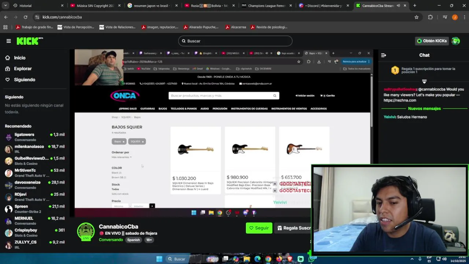Open recommended channel MrStivenTc
469x264 pixels.
click(x=35, y=173)
